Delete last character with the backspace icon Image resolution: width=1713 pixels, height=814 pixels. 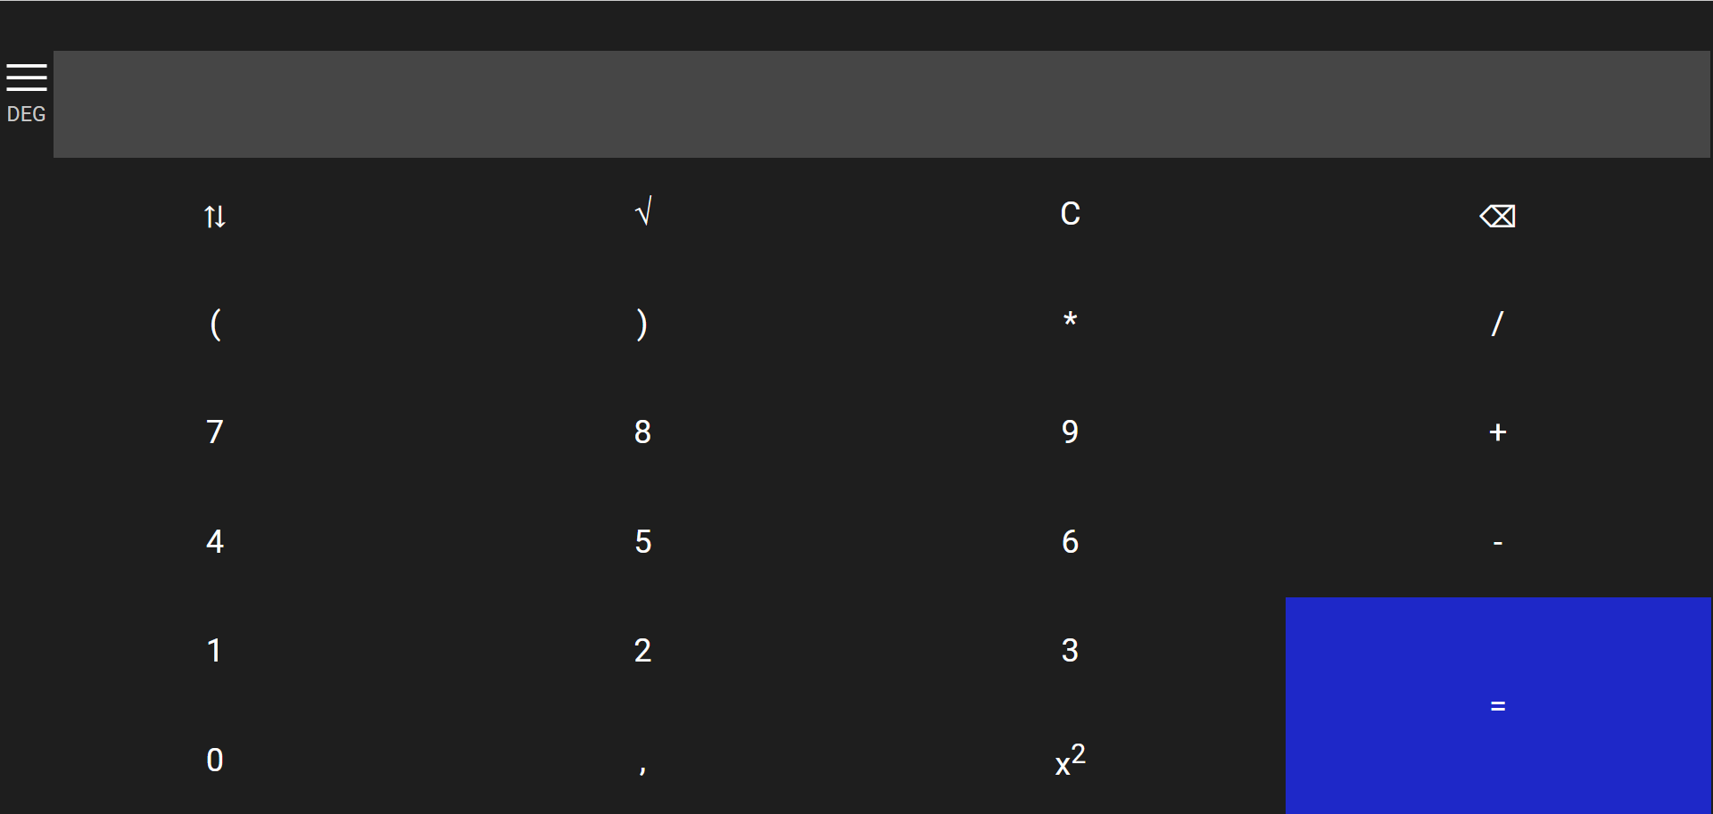[x=1497, y=216]
